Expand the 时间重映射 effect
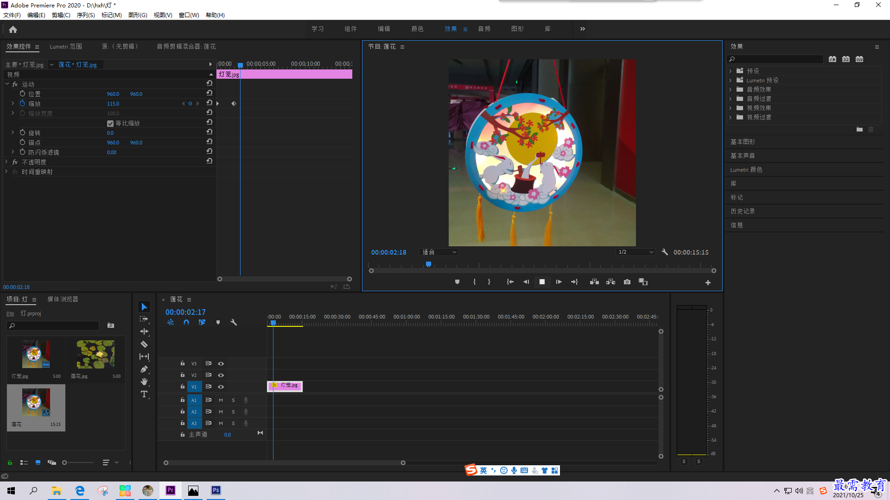This screenshot has width=890, height=500. 6,171
